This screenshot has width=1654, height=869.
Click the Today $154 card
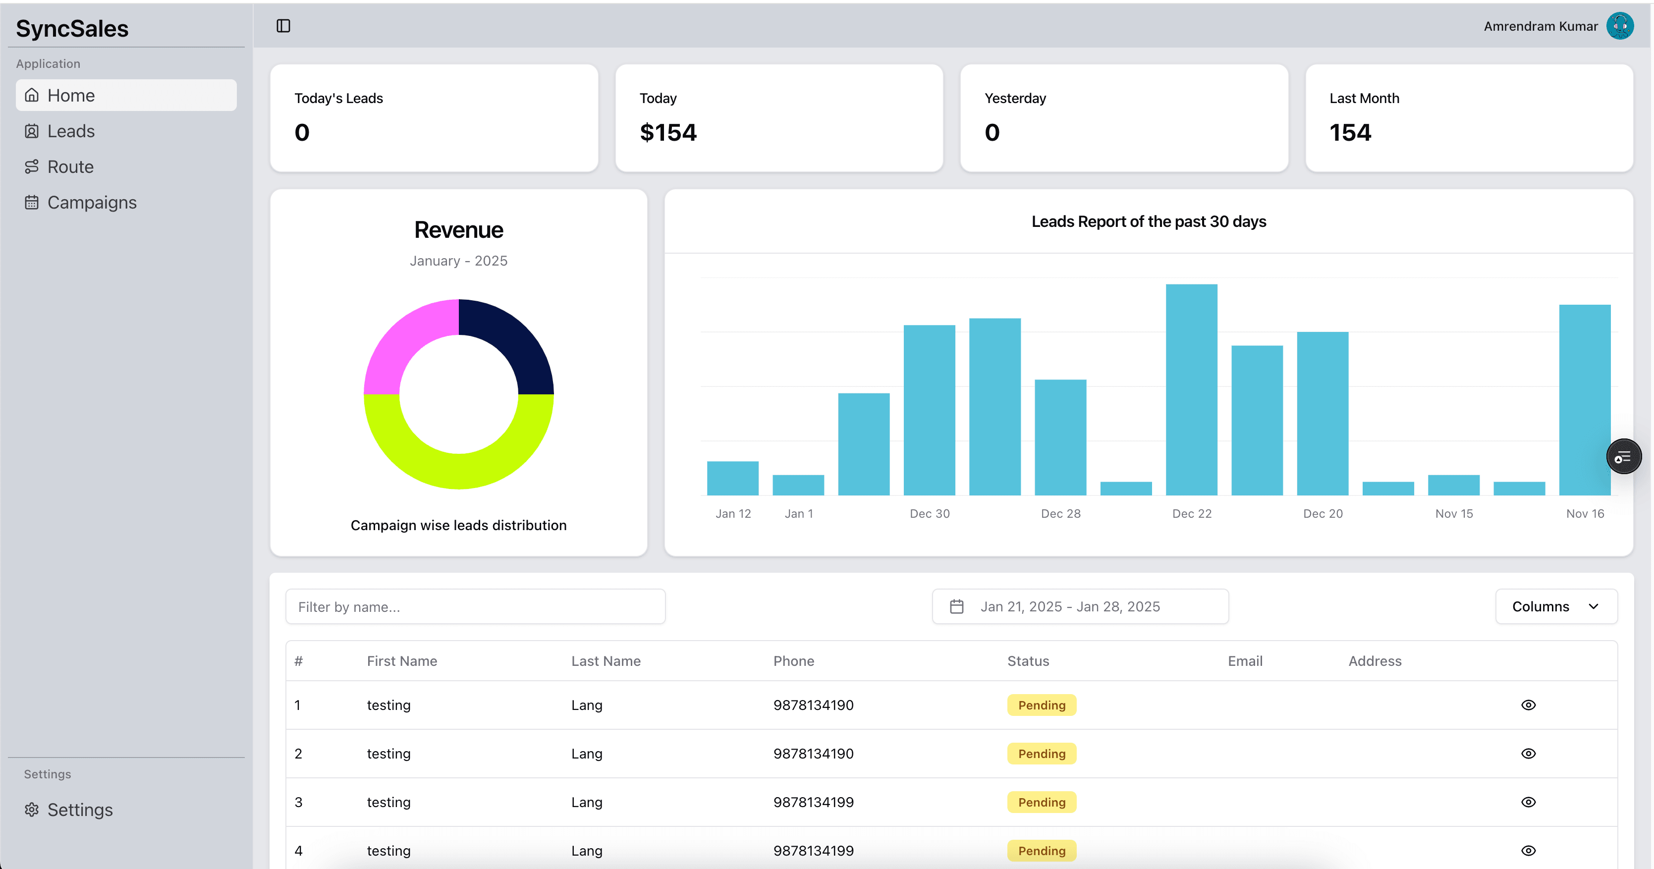(779, 118)
